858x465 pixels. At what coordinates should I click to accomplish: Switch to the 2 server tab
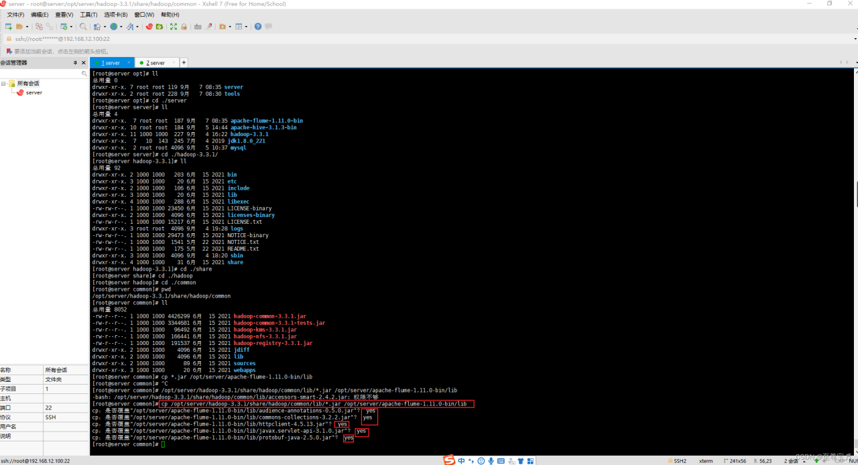(156, 63)
